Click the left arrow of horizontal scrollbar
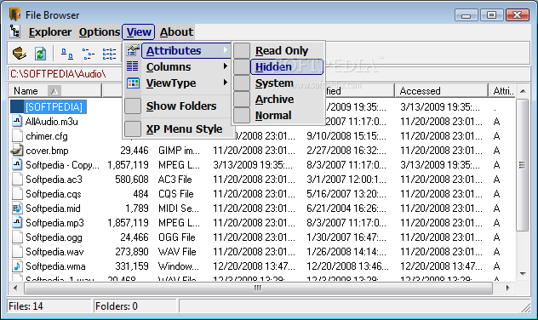 (15, 288)
